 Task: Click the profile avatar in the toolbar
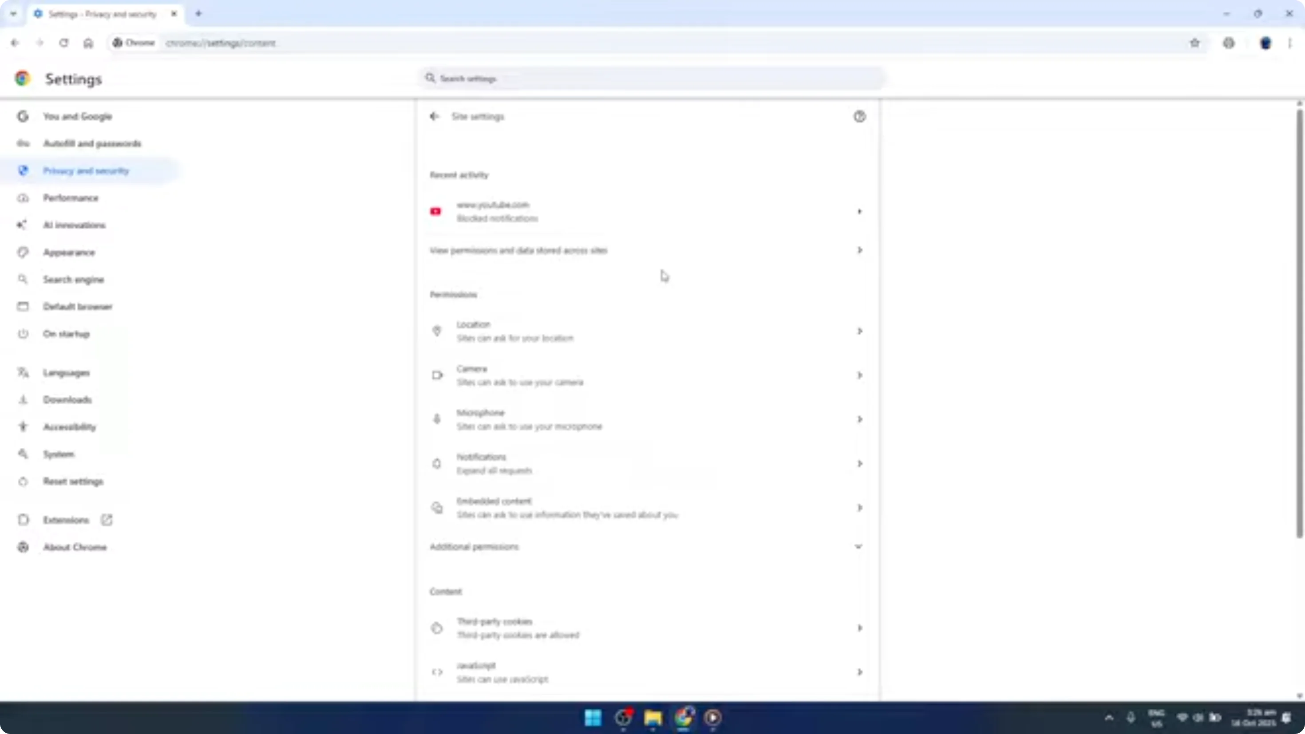1265,43
